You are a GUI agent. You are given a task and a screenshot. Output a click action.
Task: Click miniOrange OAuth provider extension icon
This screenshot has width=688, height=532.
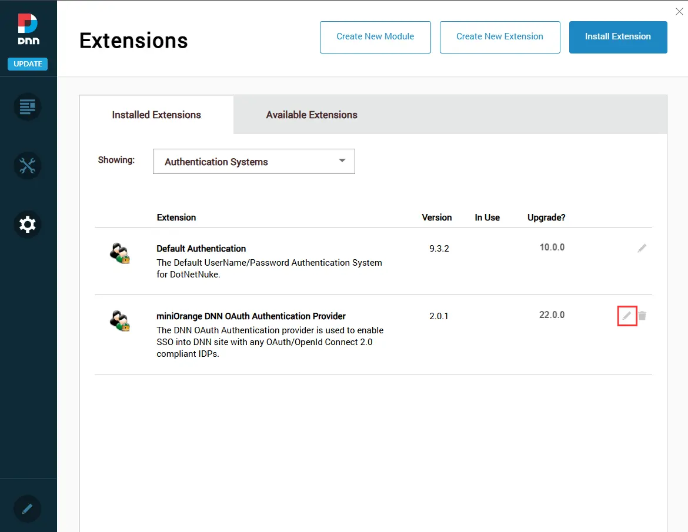coord(119,320)
